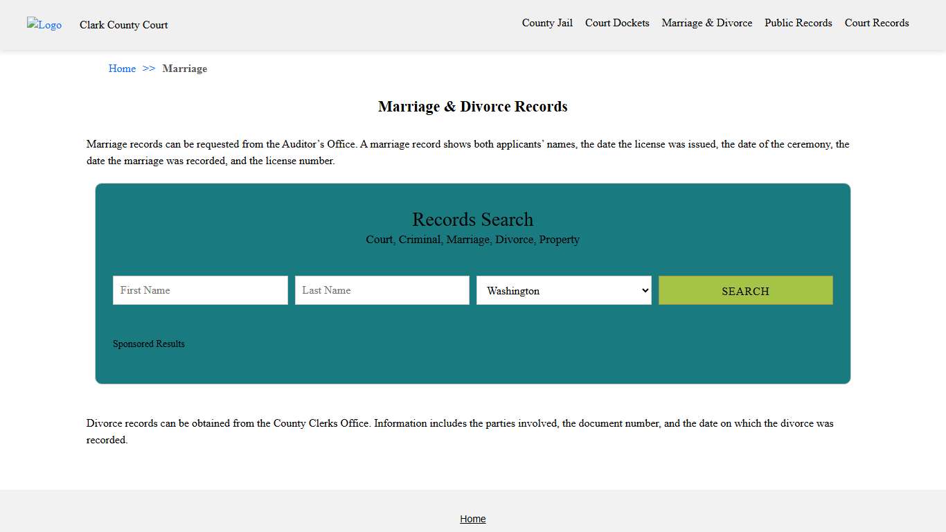
Task: Click the SEARCH button
Action: (745, 290)
